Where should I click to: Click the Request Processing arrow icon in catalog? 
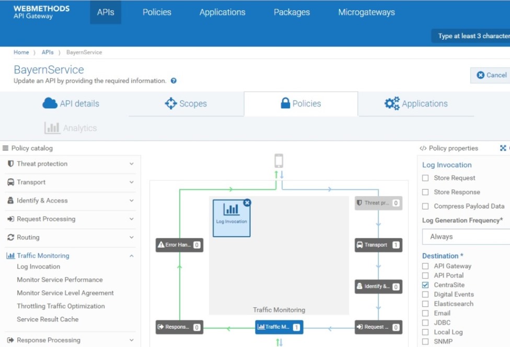(x=11, y=219)
